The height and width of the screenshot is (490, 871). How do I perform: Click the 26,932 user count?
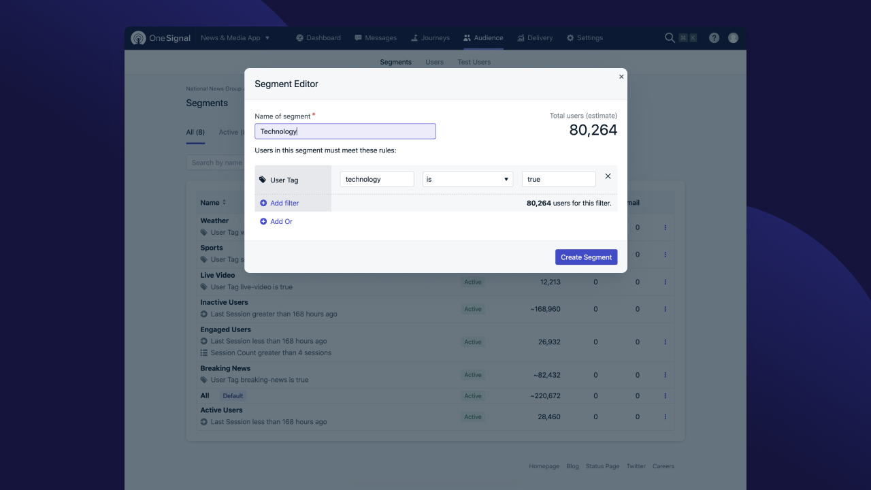click(x=549, y=342)
